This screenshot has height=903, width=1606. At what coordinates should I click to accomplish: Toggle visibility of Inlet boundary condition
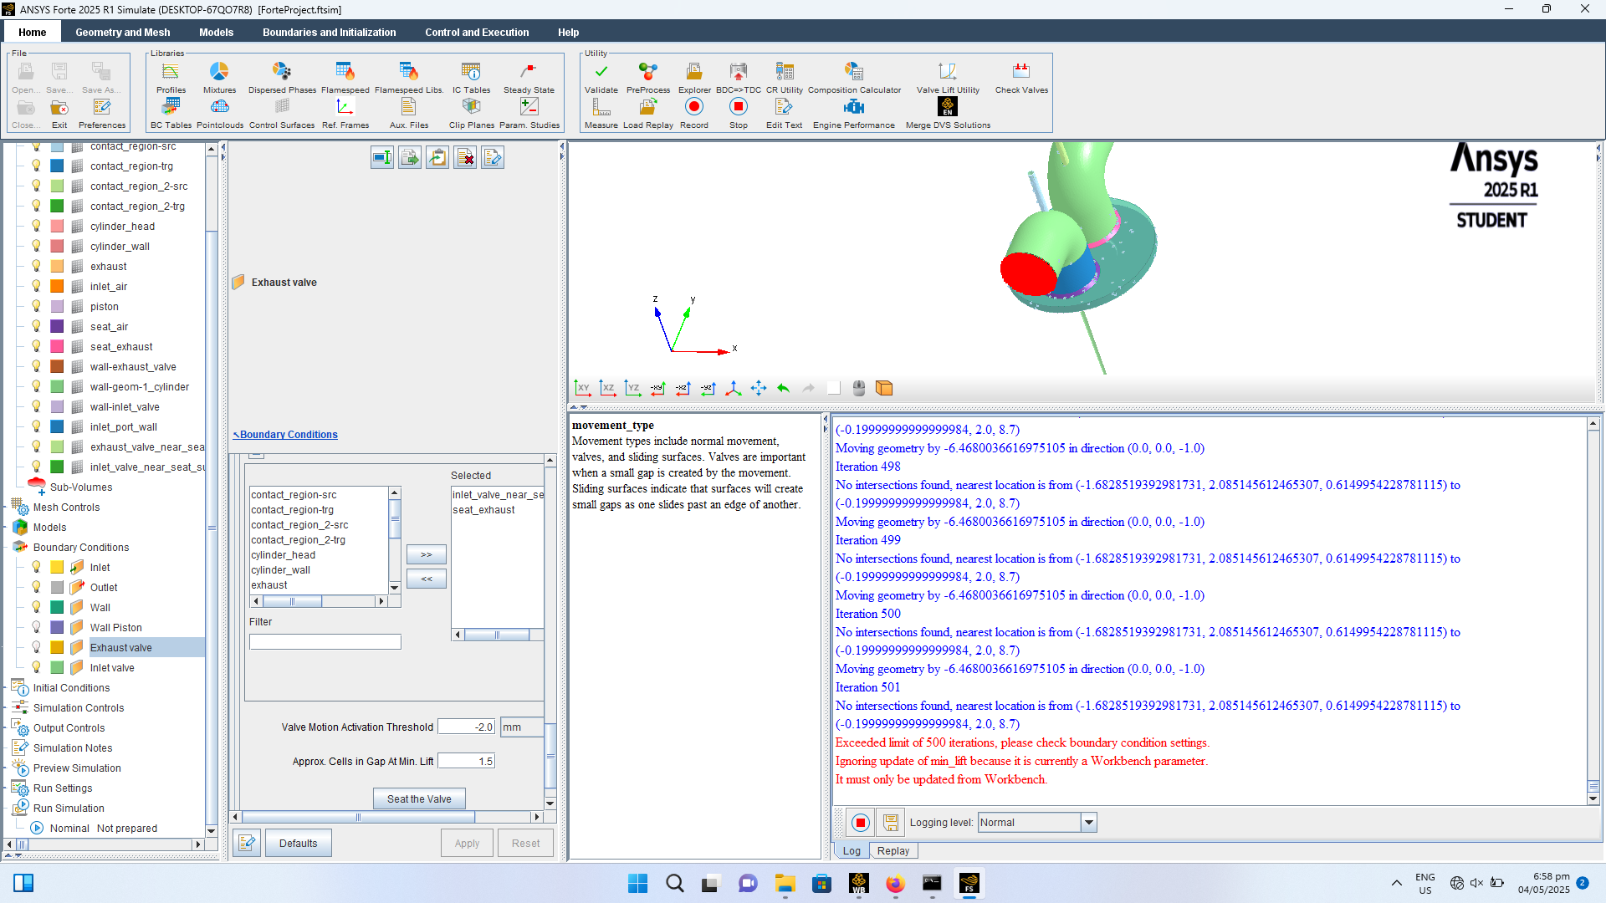(36, 567)
